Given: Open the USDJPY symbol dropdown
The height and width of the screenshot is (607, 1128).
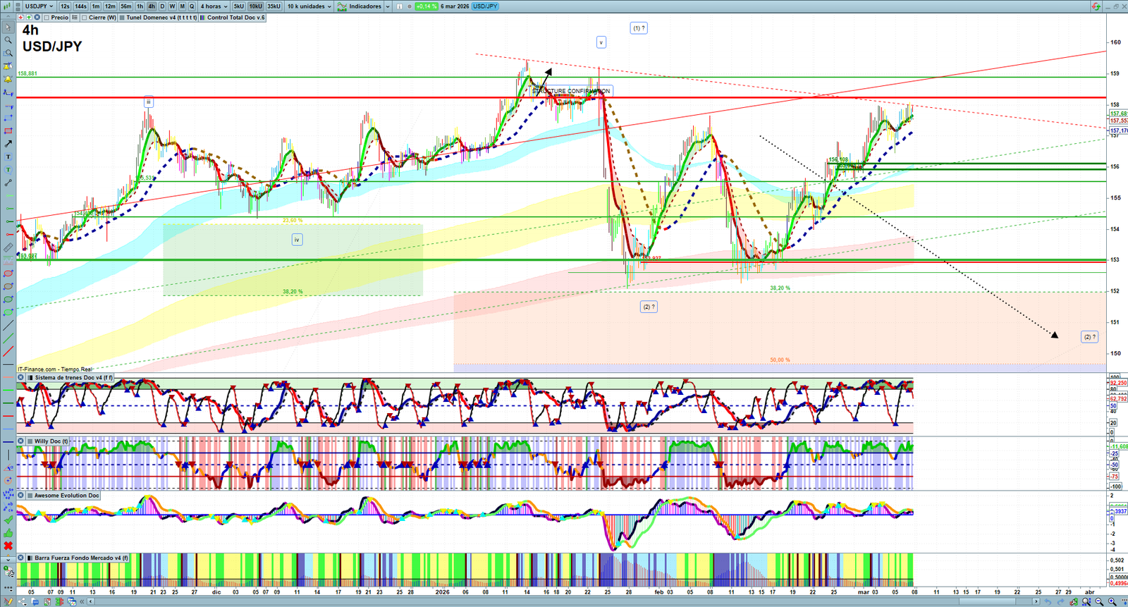Looking at the screenshot, I should [39, 6].
